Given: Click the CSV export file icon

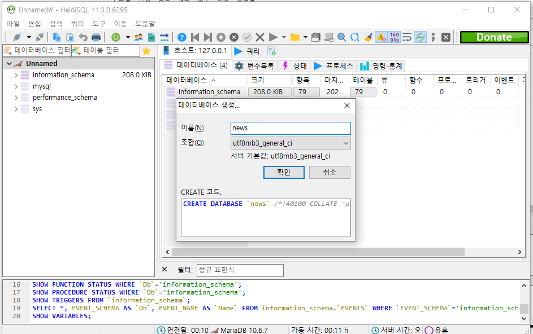Looking at the screenshot, I should (151, 37).
